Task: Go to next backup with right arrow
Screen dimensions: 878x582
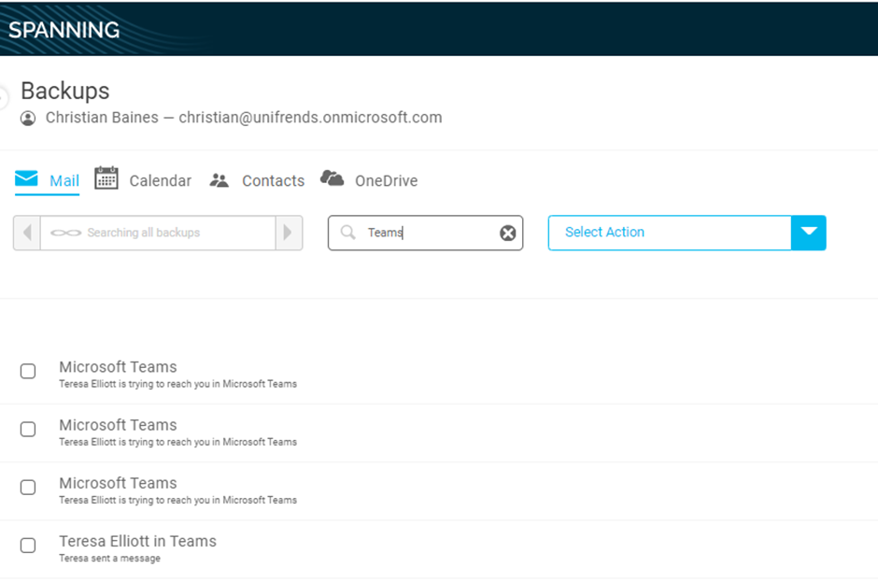Action: (x=289, y=233)
